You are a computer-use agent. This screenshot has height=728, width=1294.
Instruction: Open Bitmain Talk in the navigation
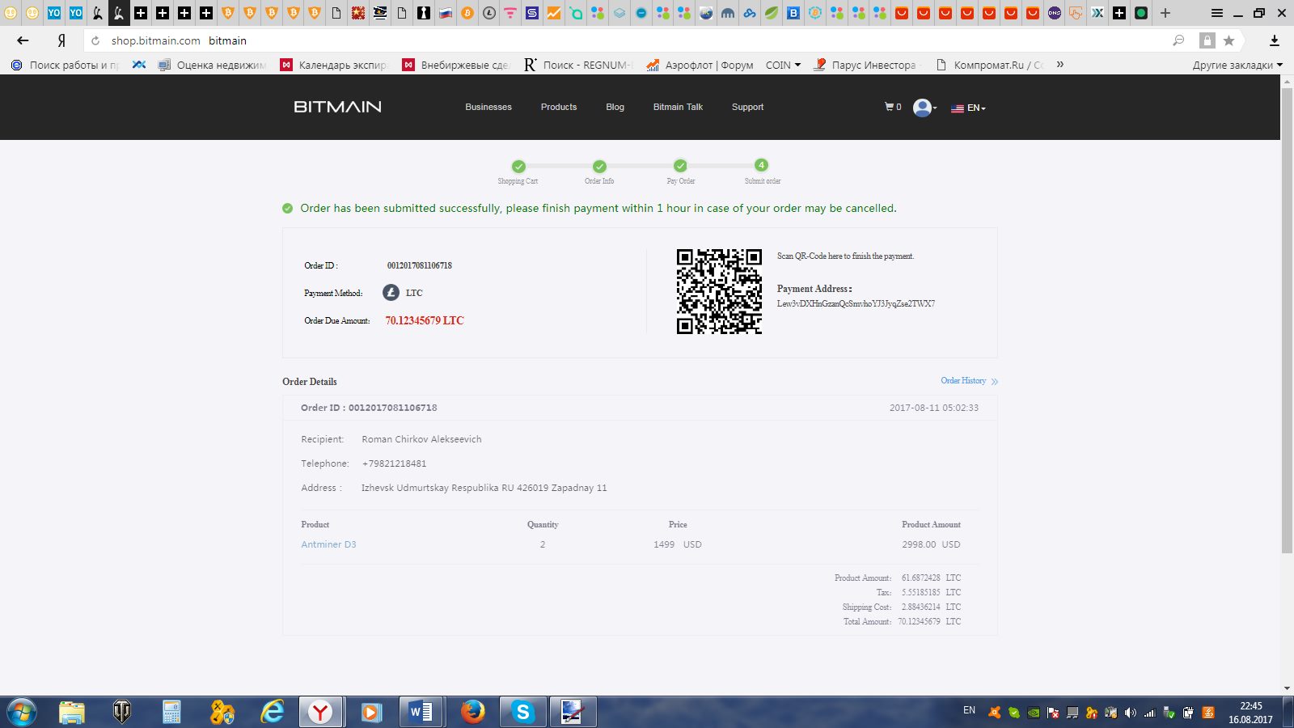[678, 107]
